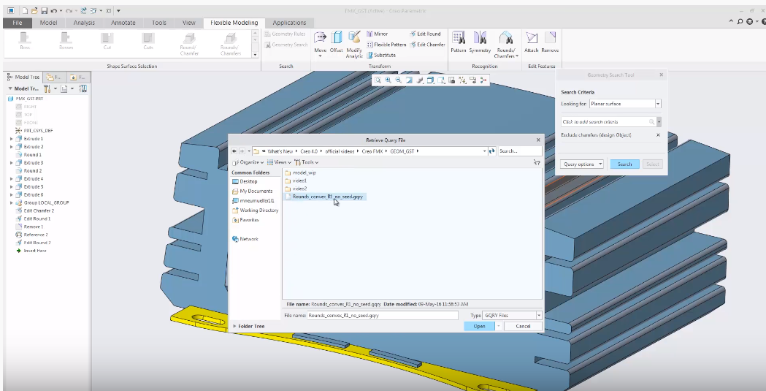Open the 'Looking for' Planar surface dropdown
The width and height of the screenshot is (766, 391).
click(x=658, y=104)
